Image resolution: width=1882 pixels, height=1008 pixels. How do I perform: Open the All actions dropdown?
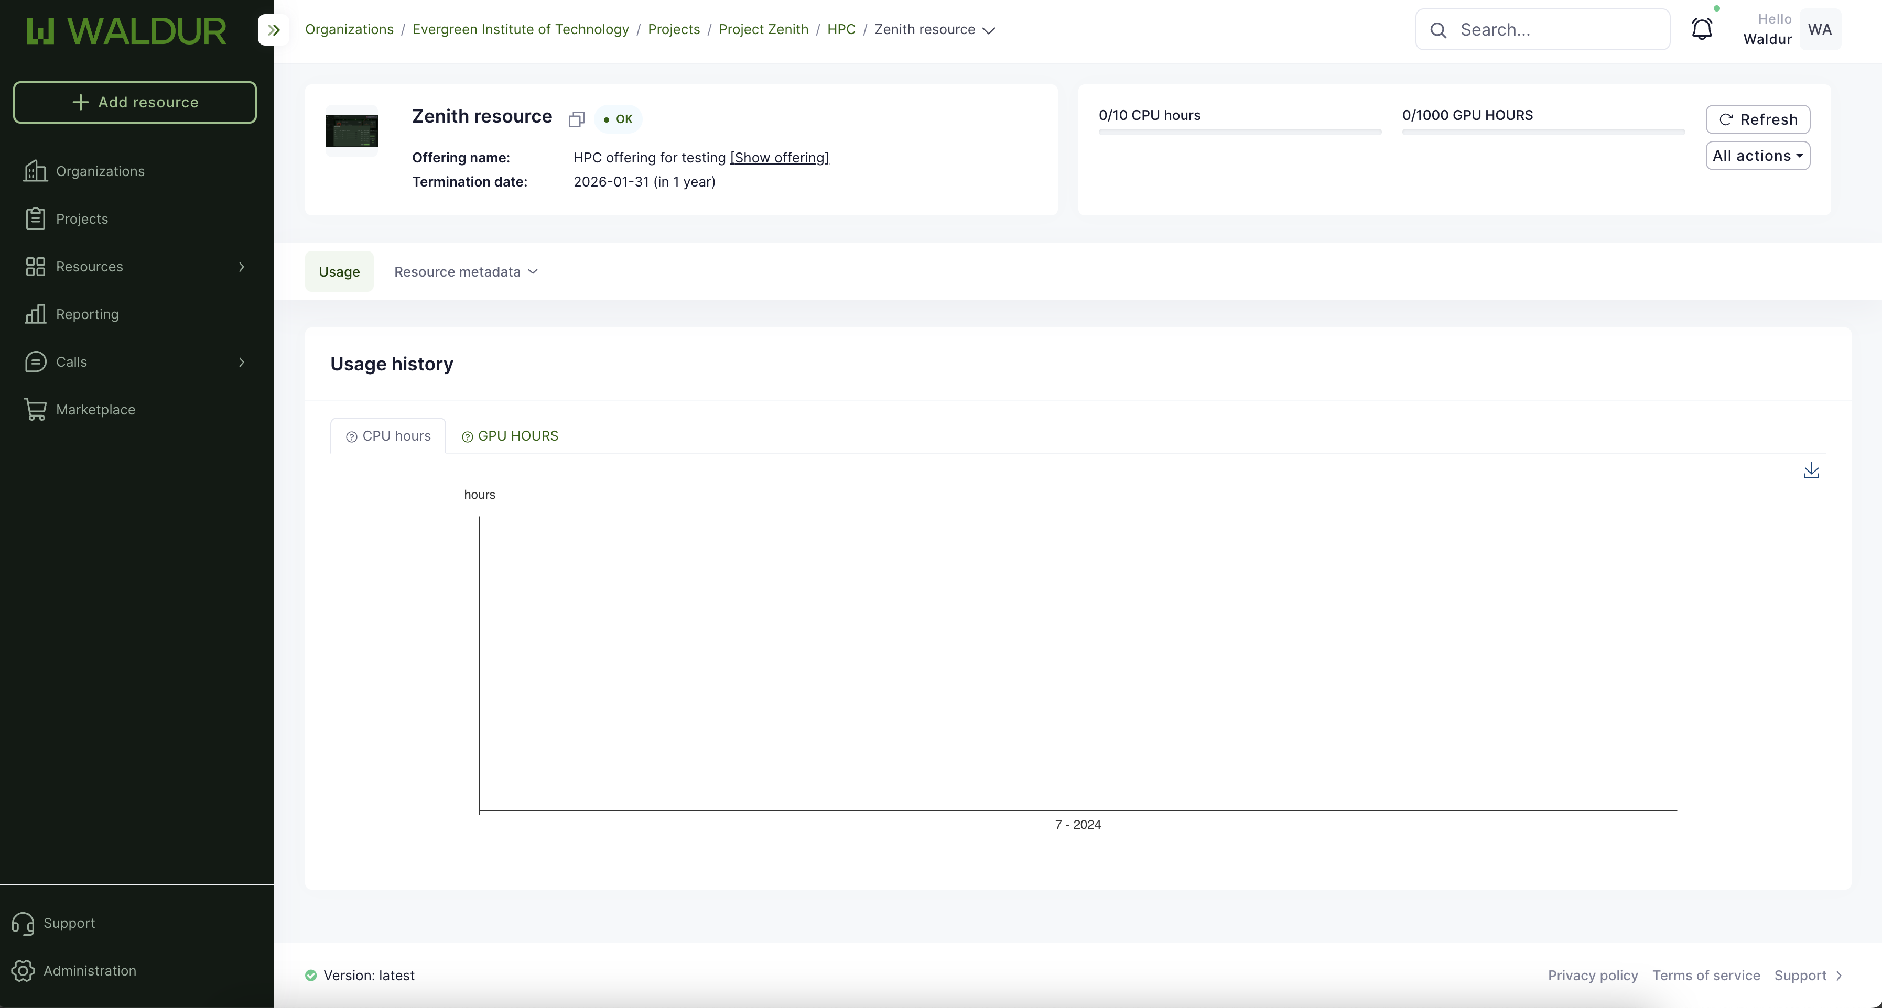tap(1757, 156)
